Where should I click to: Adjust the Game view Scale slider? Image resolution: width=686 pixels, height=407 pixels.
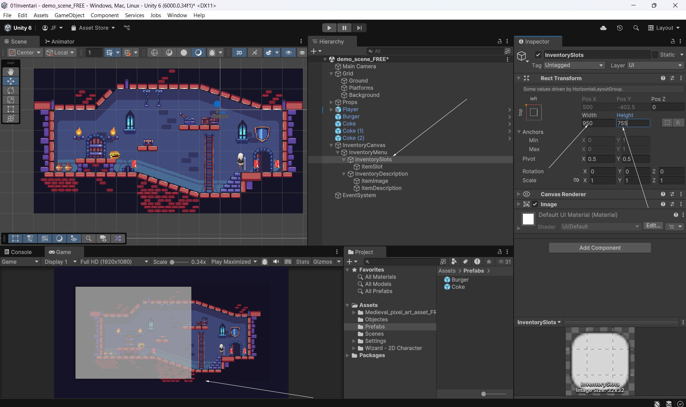[x=172, y=262]
